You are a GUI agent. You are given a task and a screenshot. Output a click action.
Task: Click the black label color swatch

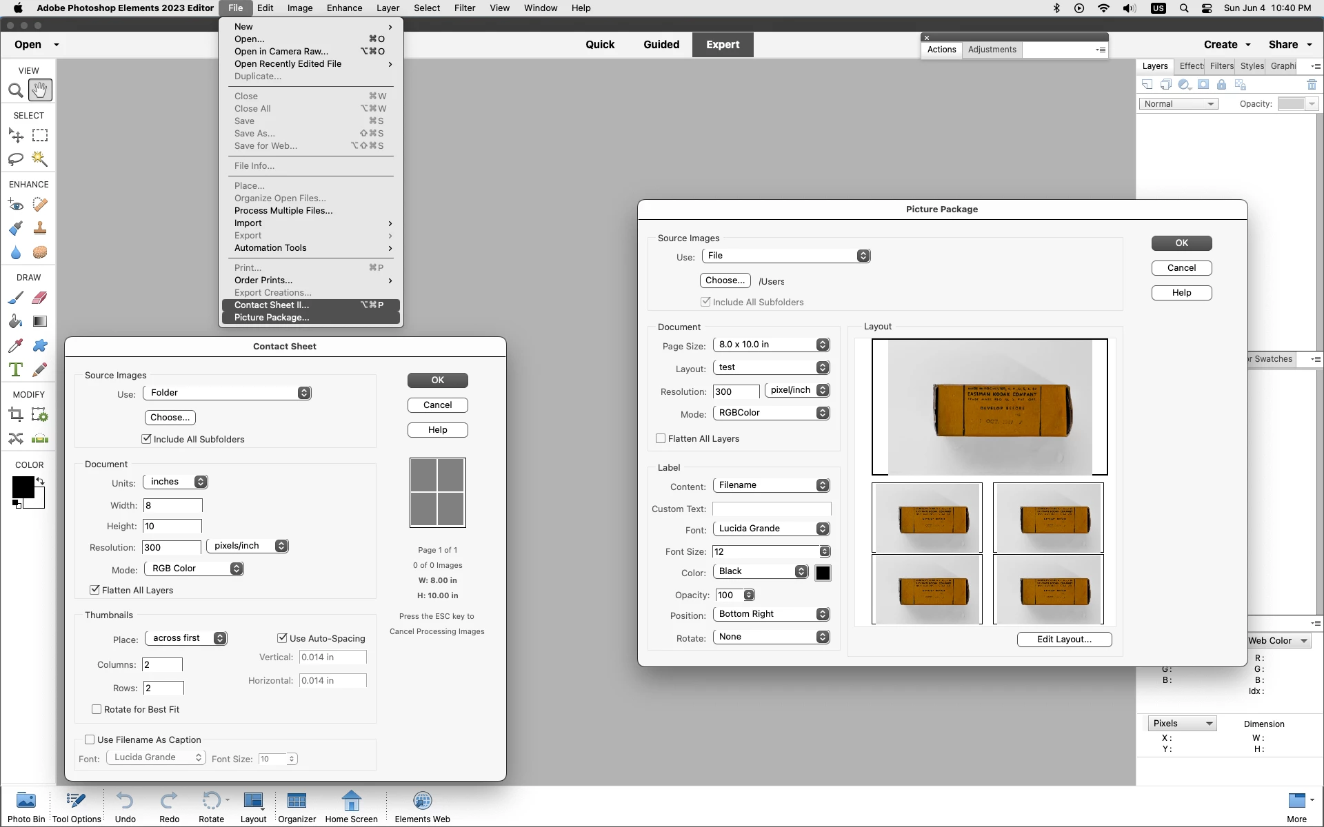point(823,573)
